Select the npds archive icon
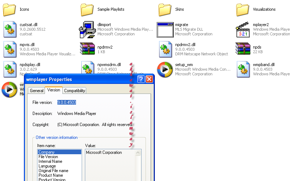The width and height of the screenshot is (290, 181). [243, 49]
